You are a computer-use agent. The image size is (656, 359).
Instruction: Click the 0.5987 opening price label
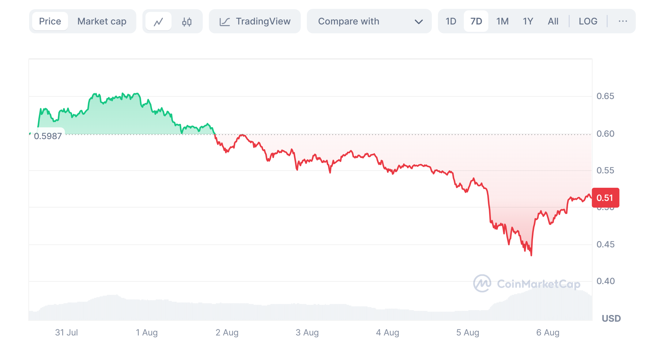[48, 136]
